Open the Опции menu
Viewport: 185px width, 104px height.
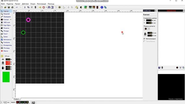tap(33, 4)
